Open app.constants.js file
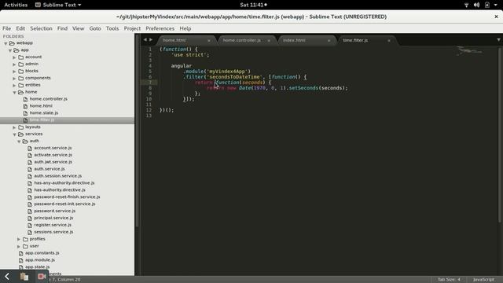503x283 pixels. 42,253
